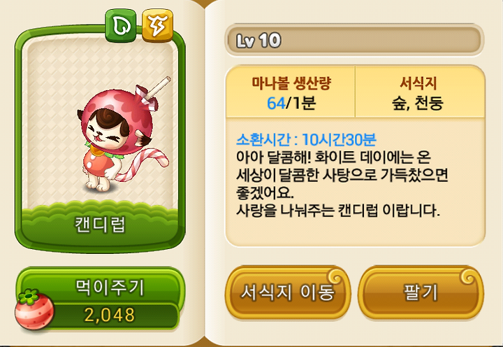The width and height of the screenshot is (503, 347).
Task: Click the 64/1분 production value
Action: click(x=291, y=103)
